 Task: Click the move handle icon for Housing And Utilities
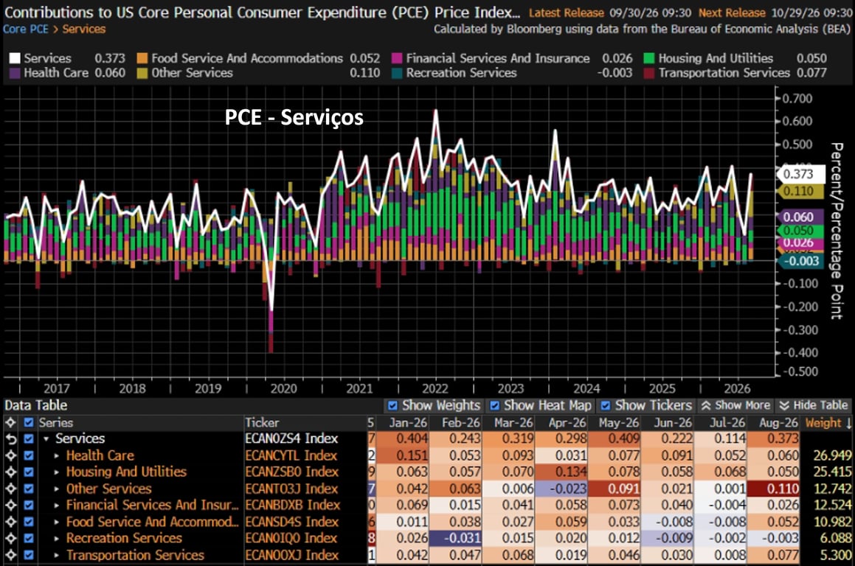tap(10, 472)
